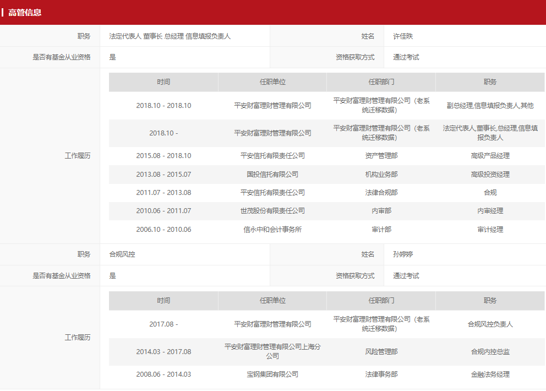Click the 机构业务部 department cell
Viewport: 546px width, 391px height.
click(x=381, y=174)
